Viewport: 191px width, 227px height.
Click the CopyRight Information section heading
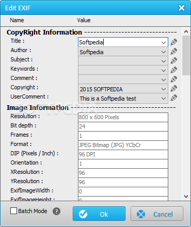pyautogui.click(x=44, y=33)
